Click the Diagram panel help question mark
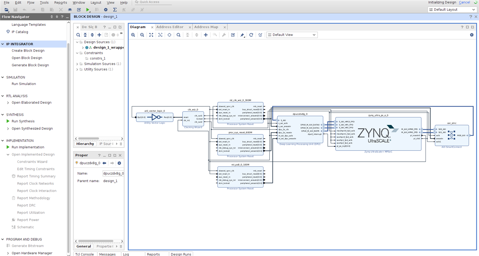 [x=462, y=27]
